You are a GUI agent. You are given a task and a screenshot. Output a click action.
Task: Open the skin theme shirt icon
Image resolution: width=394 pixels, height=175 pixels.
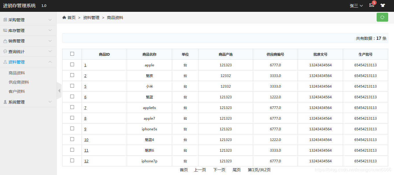point(383,5)
